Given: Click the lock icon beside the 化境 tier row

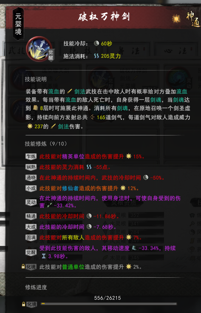Looking at the screenshot, I should pyautogui.click(x=23, y=266).
